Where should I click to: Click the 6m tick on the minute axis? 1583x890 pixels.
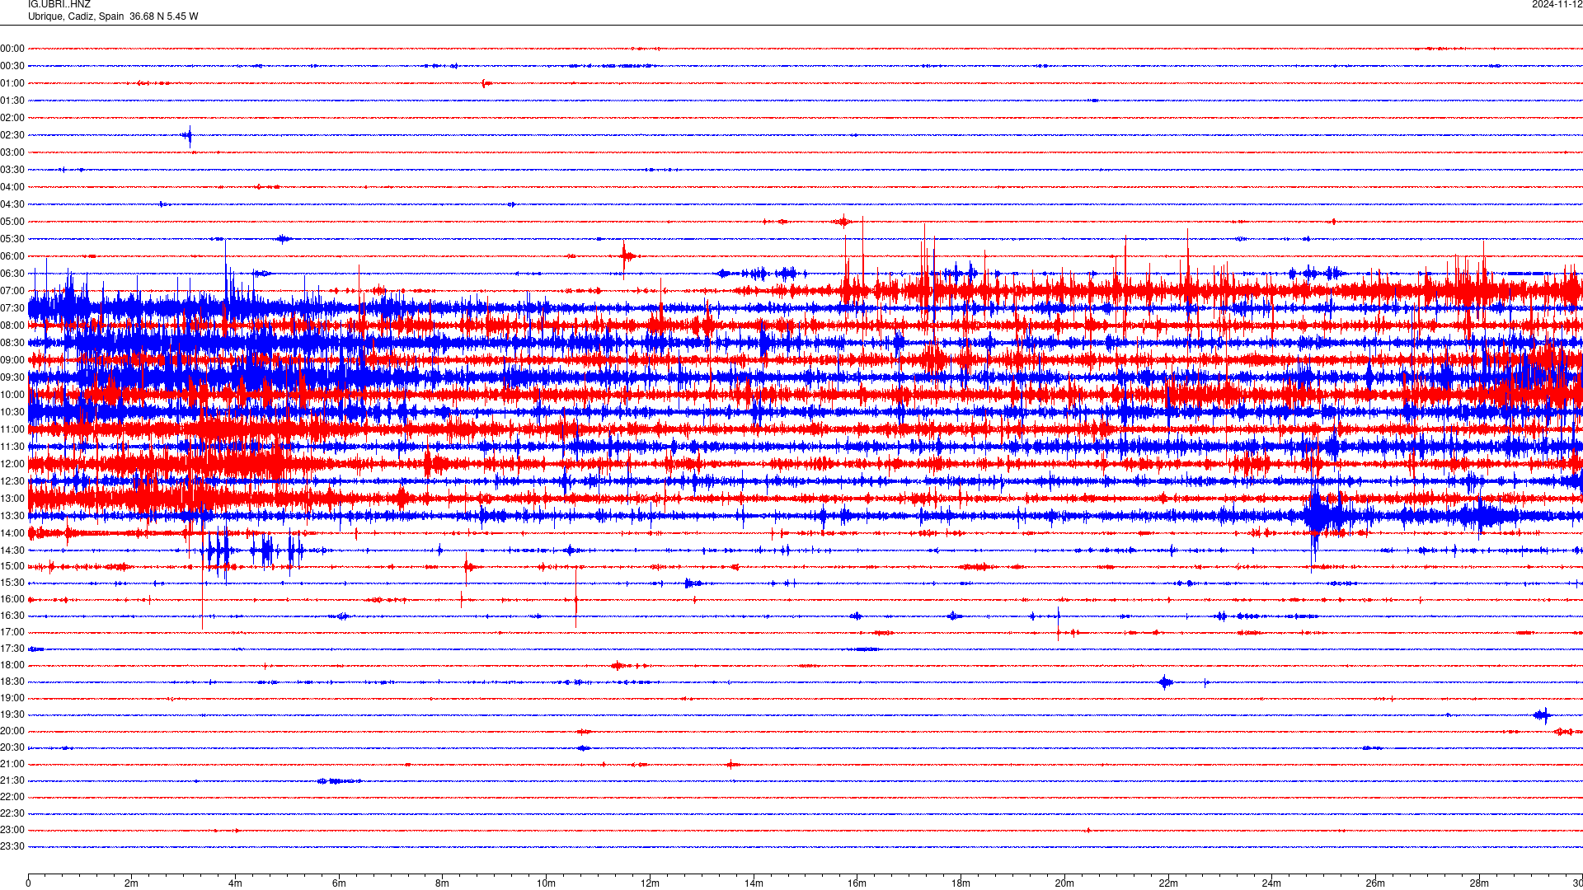pos(339,883)
